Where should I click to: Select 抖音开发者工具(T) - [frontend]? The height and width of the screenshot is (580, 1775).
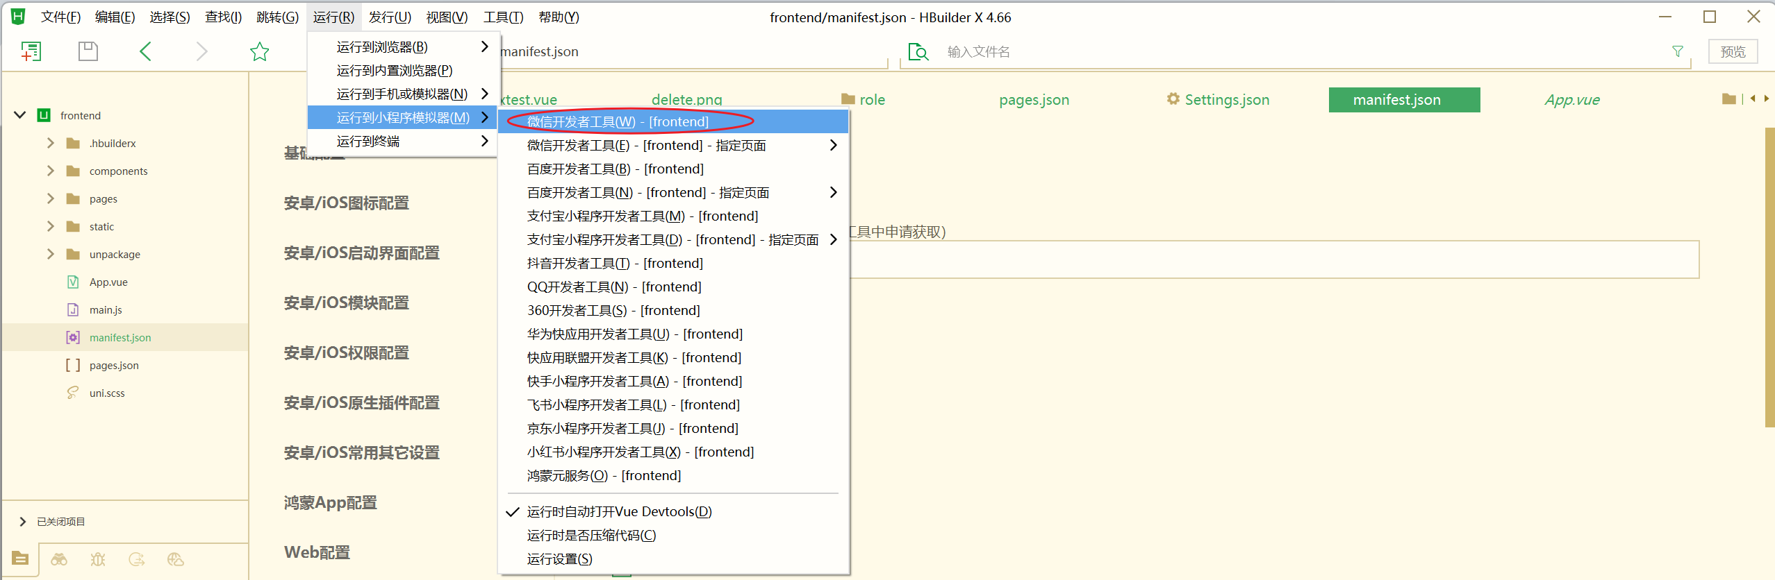(x=673, y=264)
